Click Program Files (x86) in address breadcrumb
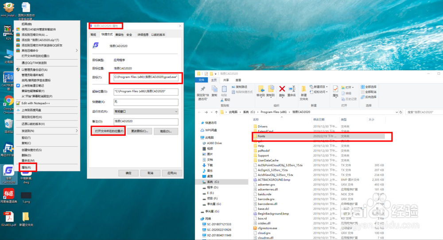 273,112
